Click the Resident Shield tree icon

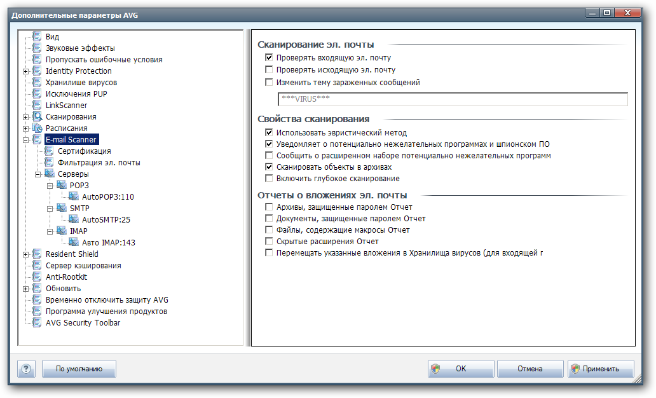click(x=37, y=254)
